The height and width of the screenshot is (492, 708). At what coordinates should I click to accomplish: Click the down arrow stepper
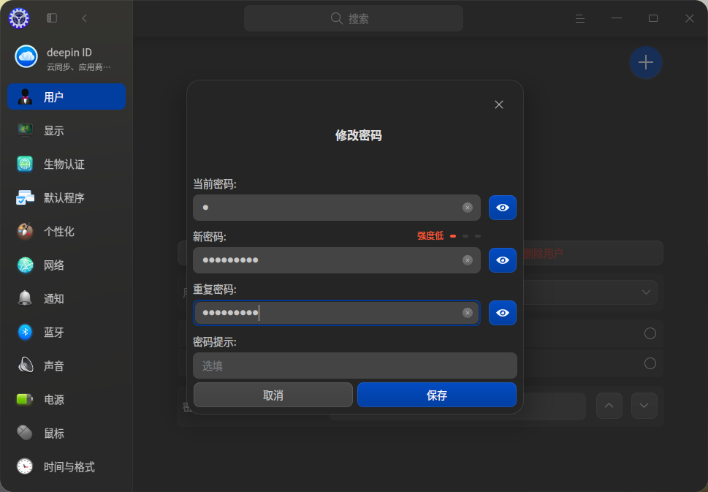tap(644, 406)
